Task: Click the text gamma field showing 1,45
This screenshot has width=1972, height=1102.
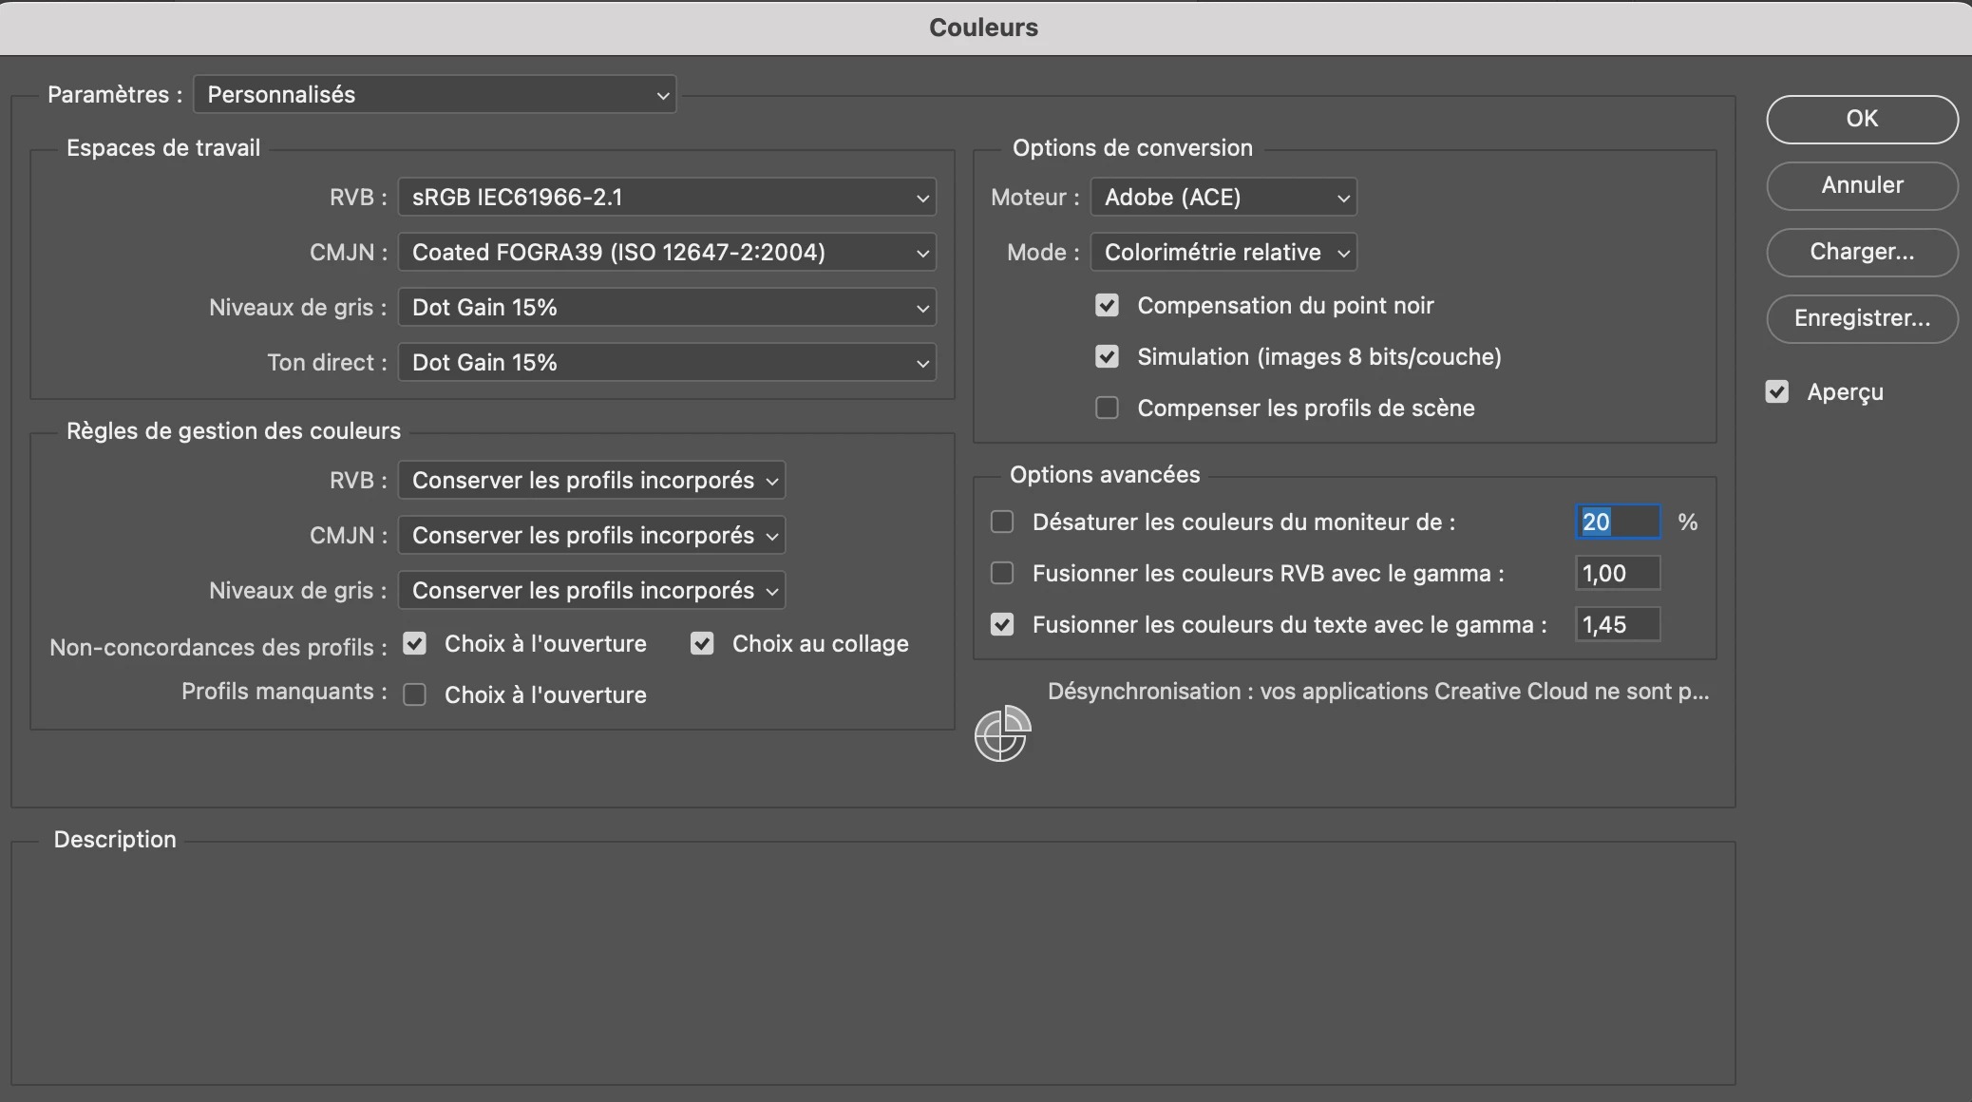Action: pyautogui.click(x=1618, y=625)
